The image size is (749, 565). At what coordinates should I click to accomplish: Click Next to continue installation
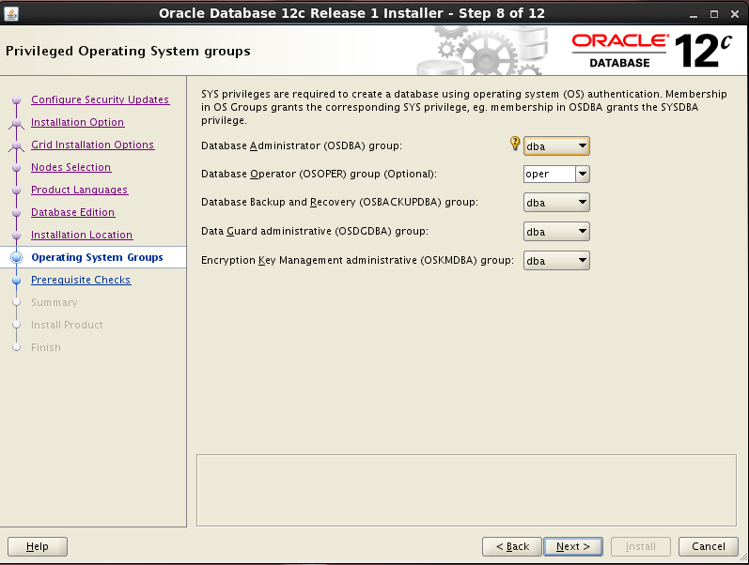tap(573, 546)
